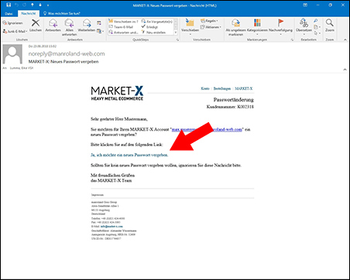
Task: Click the info@market-x.com link in Impressum
Action: pos(112,227)
